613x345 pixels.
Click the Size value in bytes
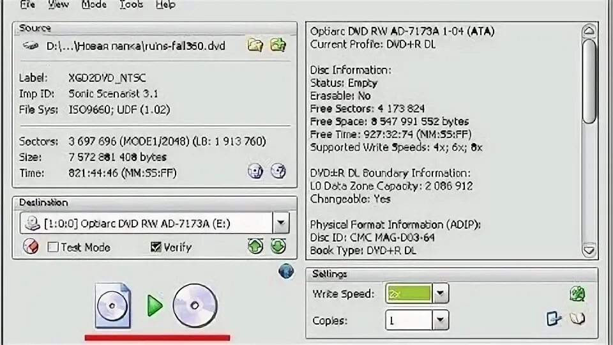pos(117,157)
